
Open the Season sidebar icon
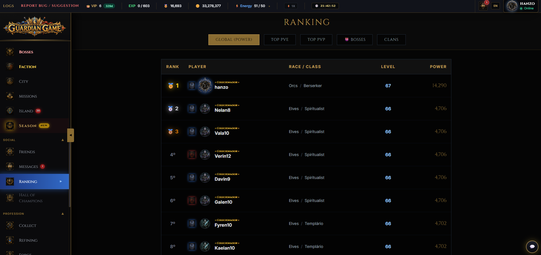[10, 126]
